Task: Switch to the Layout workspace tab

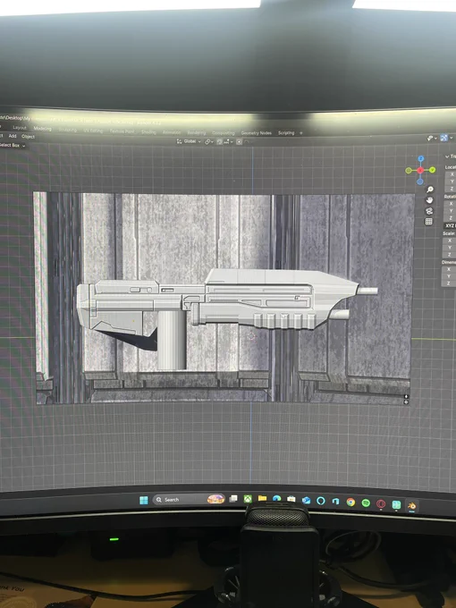Action: (x=20, y=128)
